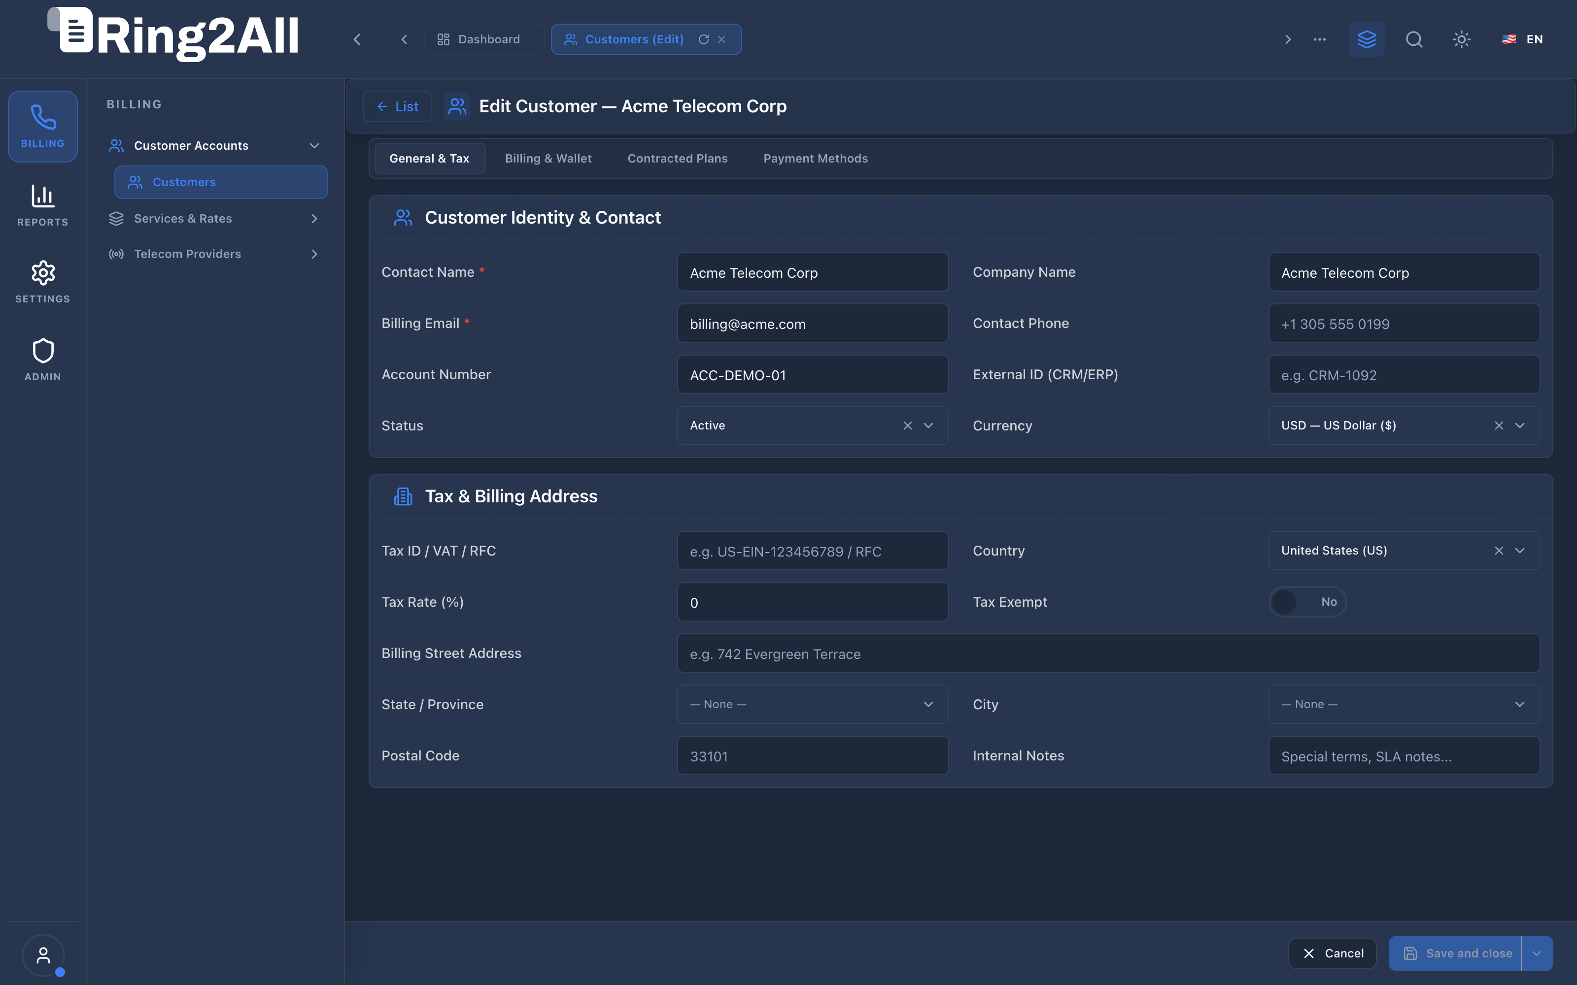Open the Settings gear section
Viewport: 1577px width, 985px height.
coord(42,282)
